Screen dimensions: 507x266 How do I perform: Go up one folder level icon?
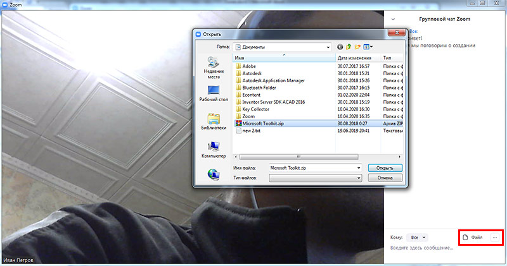[x=349, y=47]
